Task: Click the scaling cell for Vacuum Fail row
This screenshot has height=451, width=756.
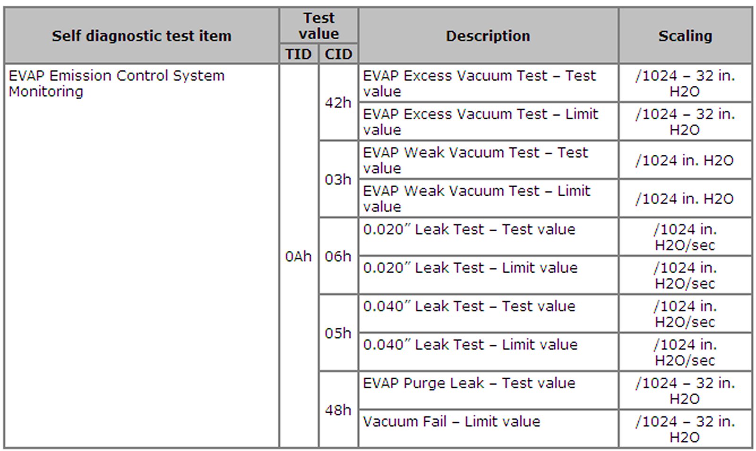Action: pyautogui.click(x=685, y=429)
